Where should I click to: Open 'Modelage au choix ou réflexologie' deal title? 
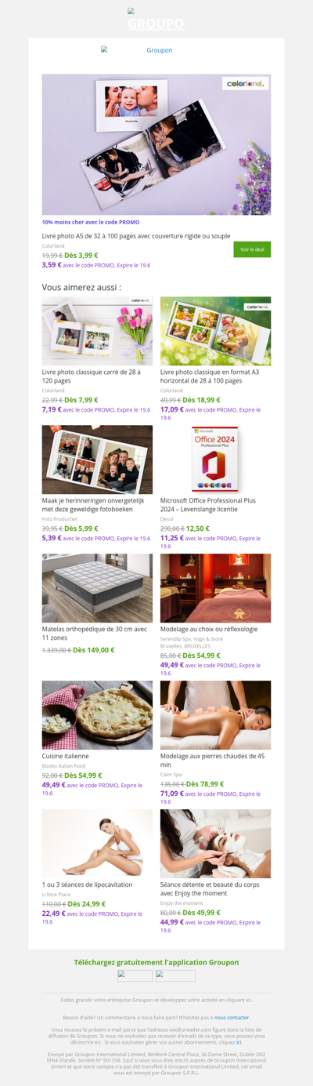pyautogui.click(x=209, y=629)
